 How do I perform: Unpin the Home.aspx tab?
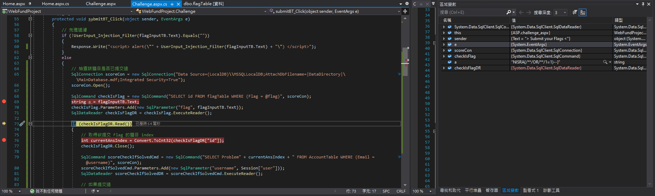point(30,4)
